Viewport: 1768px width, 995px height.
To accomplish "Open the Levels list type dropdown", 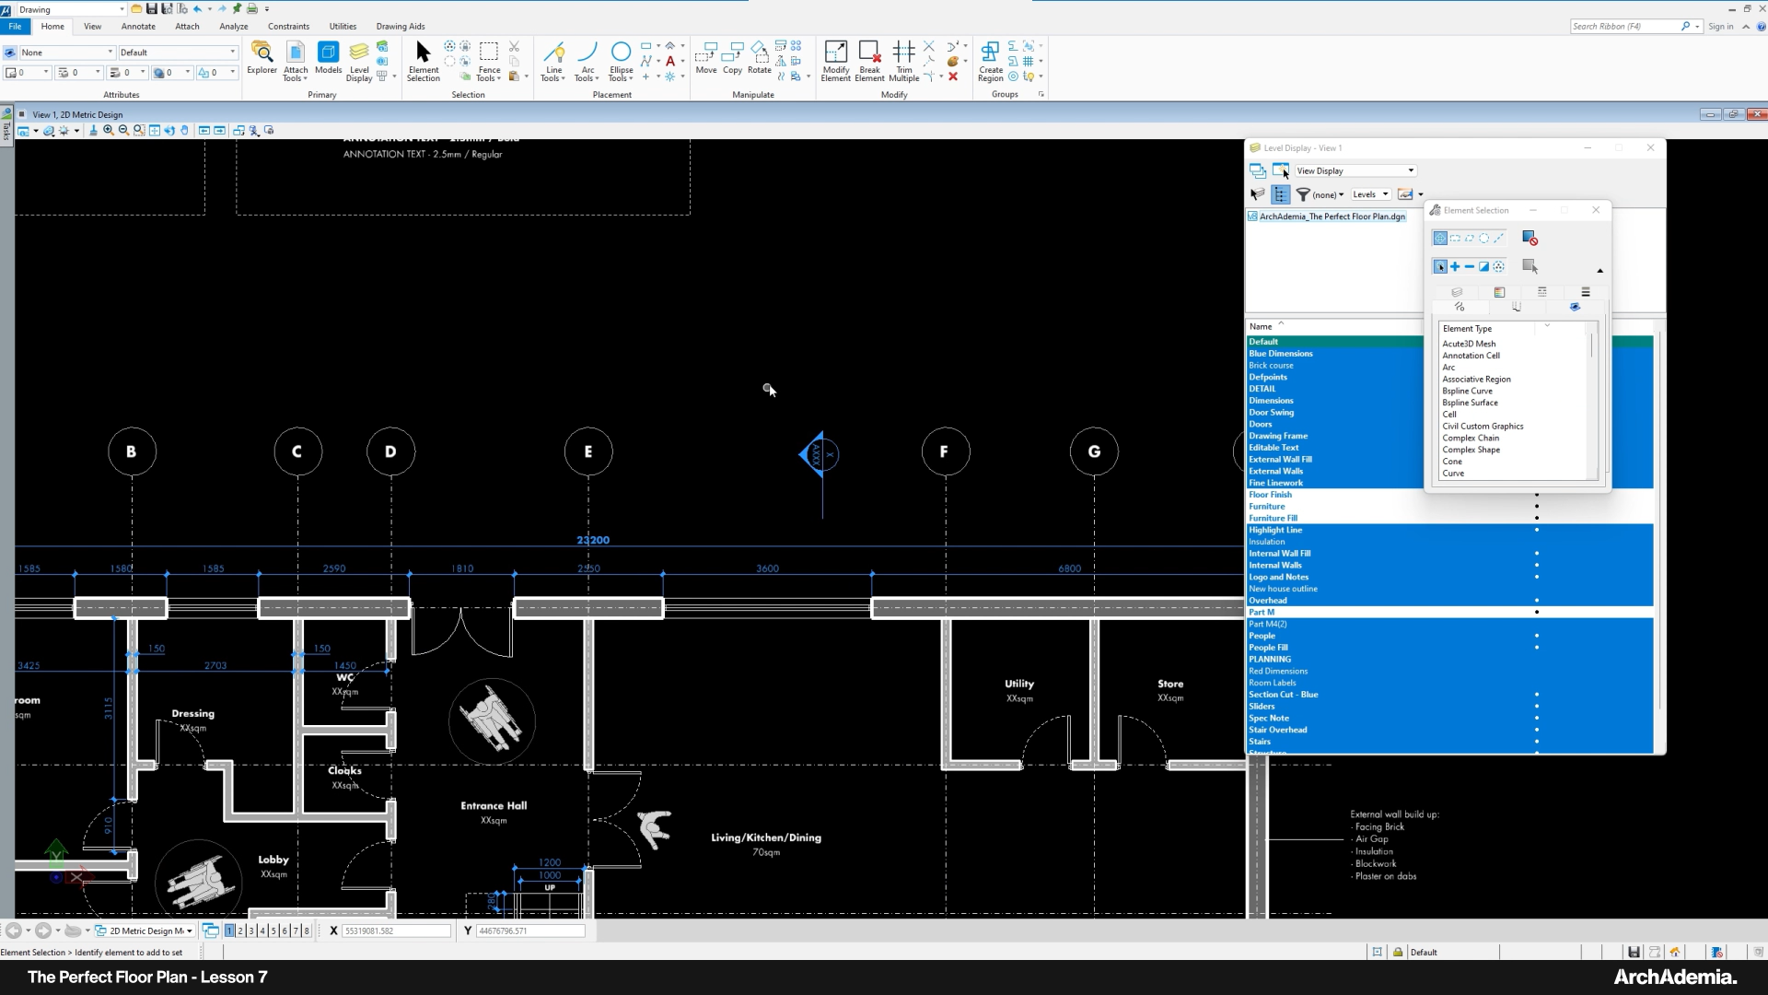I will [x=1370, y=194].
